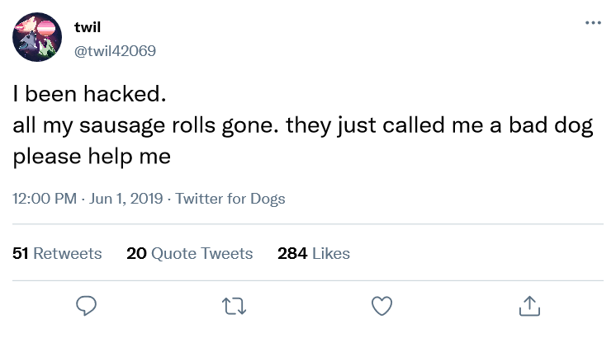Open the share tweet icon
This screenshot has width=616, height=343.
pos(527,306)
